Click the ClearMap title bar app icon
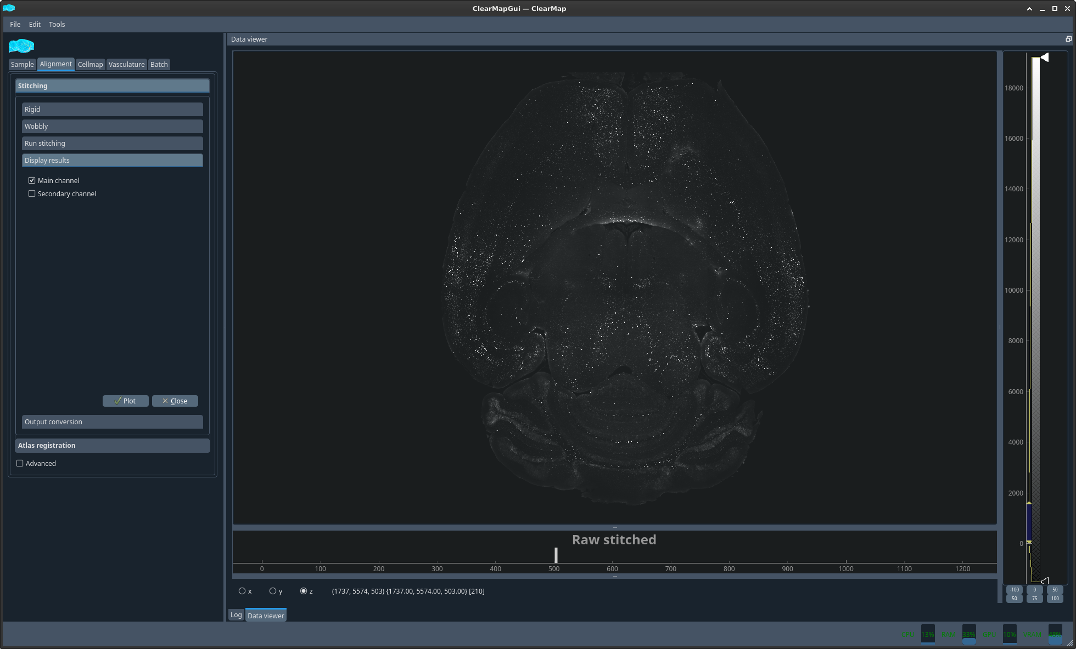The height and width of the screenshot is (649, 1076). (x=9, y=8)
